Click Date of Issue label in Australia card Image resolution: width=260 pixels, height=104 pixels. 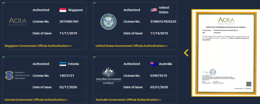133,87
